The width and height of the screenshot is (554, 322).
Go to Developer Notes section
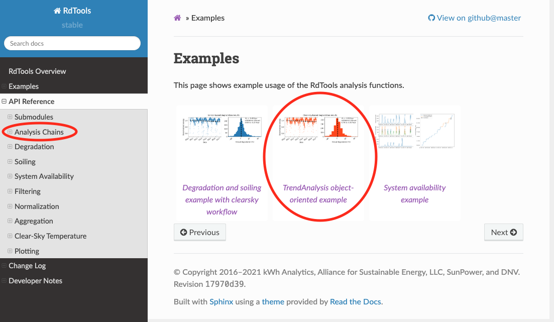pos(35,281)
